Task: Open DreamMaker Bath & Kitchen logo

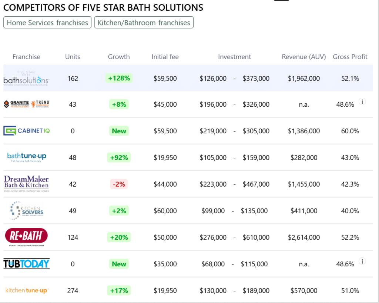Action: [27, 184]
